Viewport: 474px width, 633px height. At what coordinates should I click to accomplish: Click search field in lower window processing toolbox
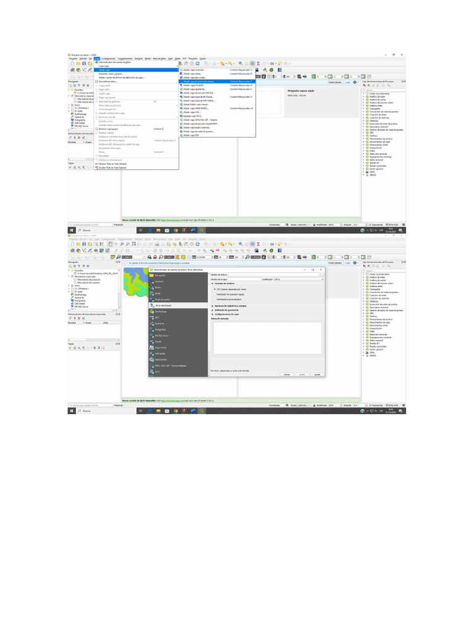(x=383, y=271)
